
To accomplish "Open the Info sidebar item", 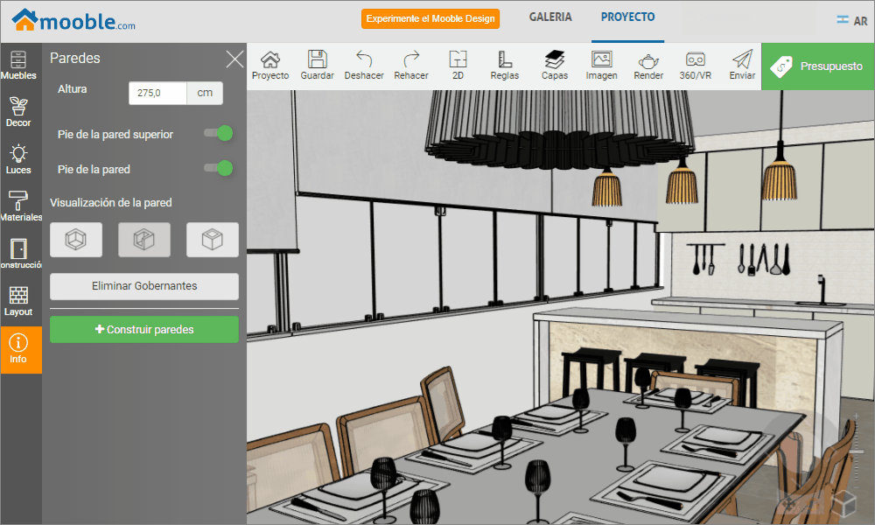I will pyautogui.click(x=21, y=350).
